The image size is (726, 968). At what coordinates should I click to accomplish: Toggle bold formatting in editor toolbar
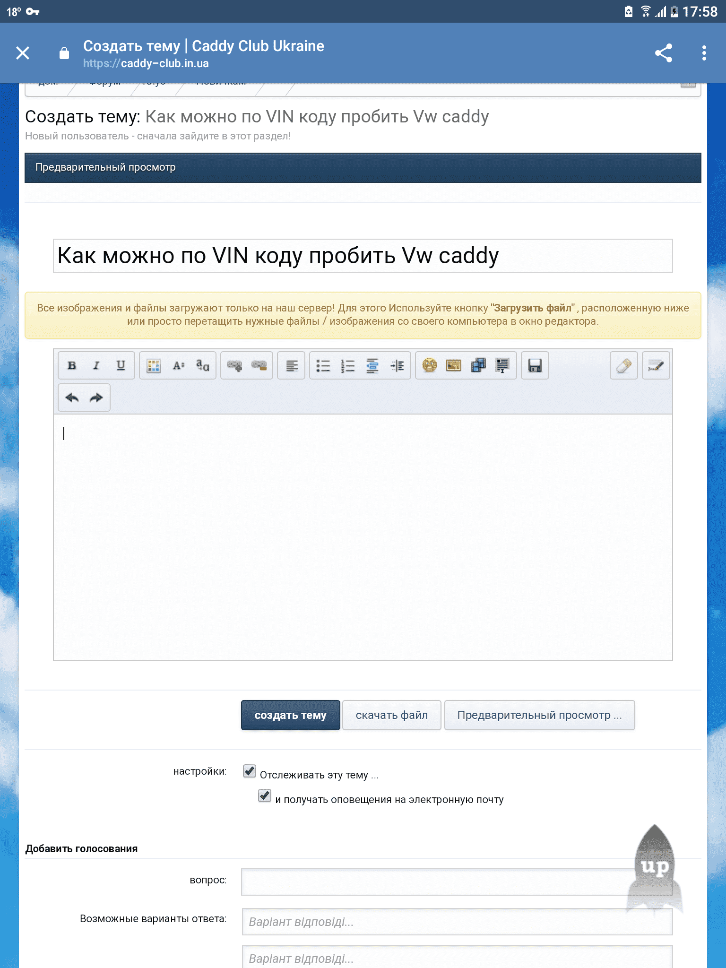coord(72,365)
